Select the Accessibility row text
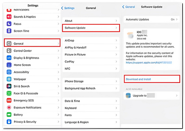 tap(21, 72)
